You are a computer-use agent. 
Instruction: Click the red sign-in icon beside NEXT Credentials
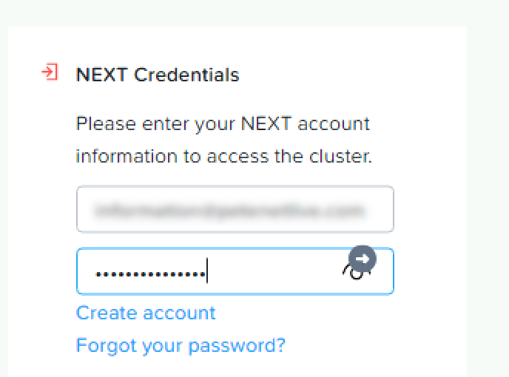pos(50,72)
